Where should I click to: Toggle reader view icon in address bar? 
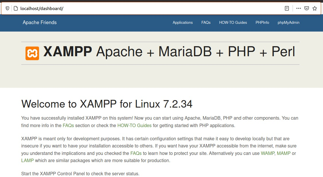[x=287, y=8]
